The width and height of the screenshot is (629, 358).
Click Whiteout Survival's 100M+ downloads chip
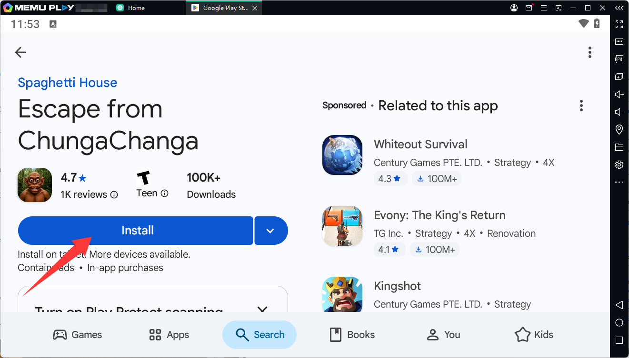pos(437,179)
